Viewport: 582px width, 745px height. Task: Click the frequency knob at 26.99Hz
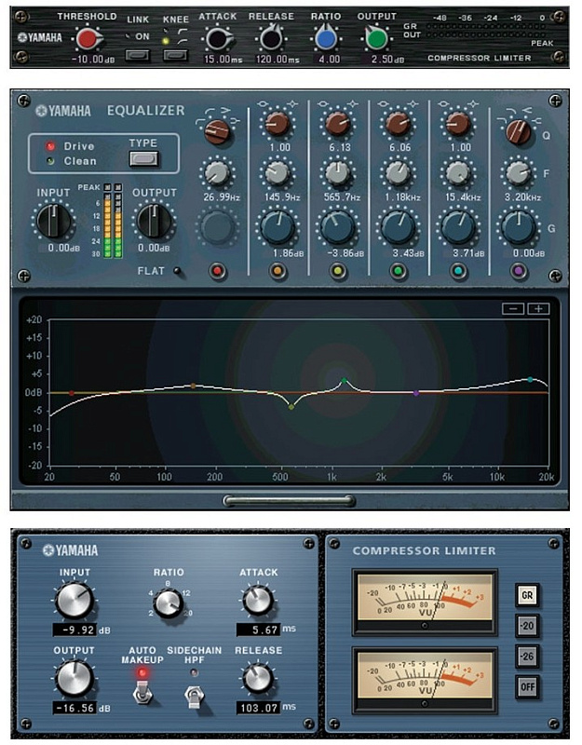click(x=217, y=173)
